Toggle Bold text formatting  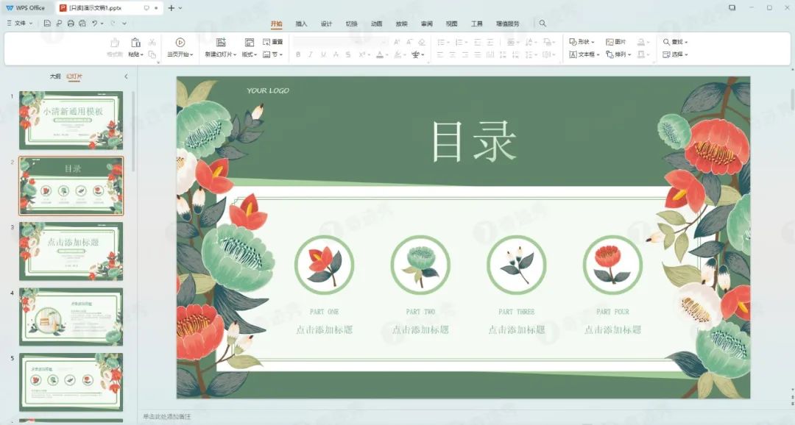tap(298, 54)
